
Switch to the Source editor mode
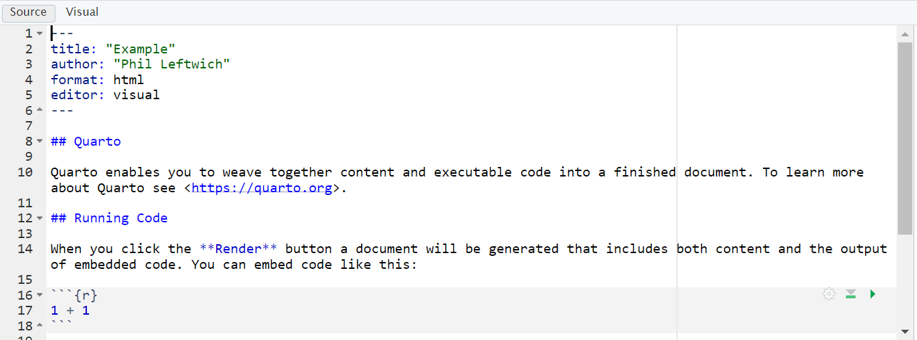(x=28, y=12)
